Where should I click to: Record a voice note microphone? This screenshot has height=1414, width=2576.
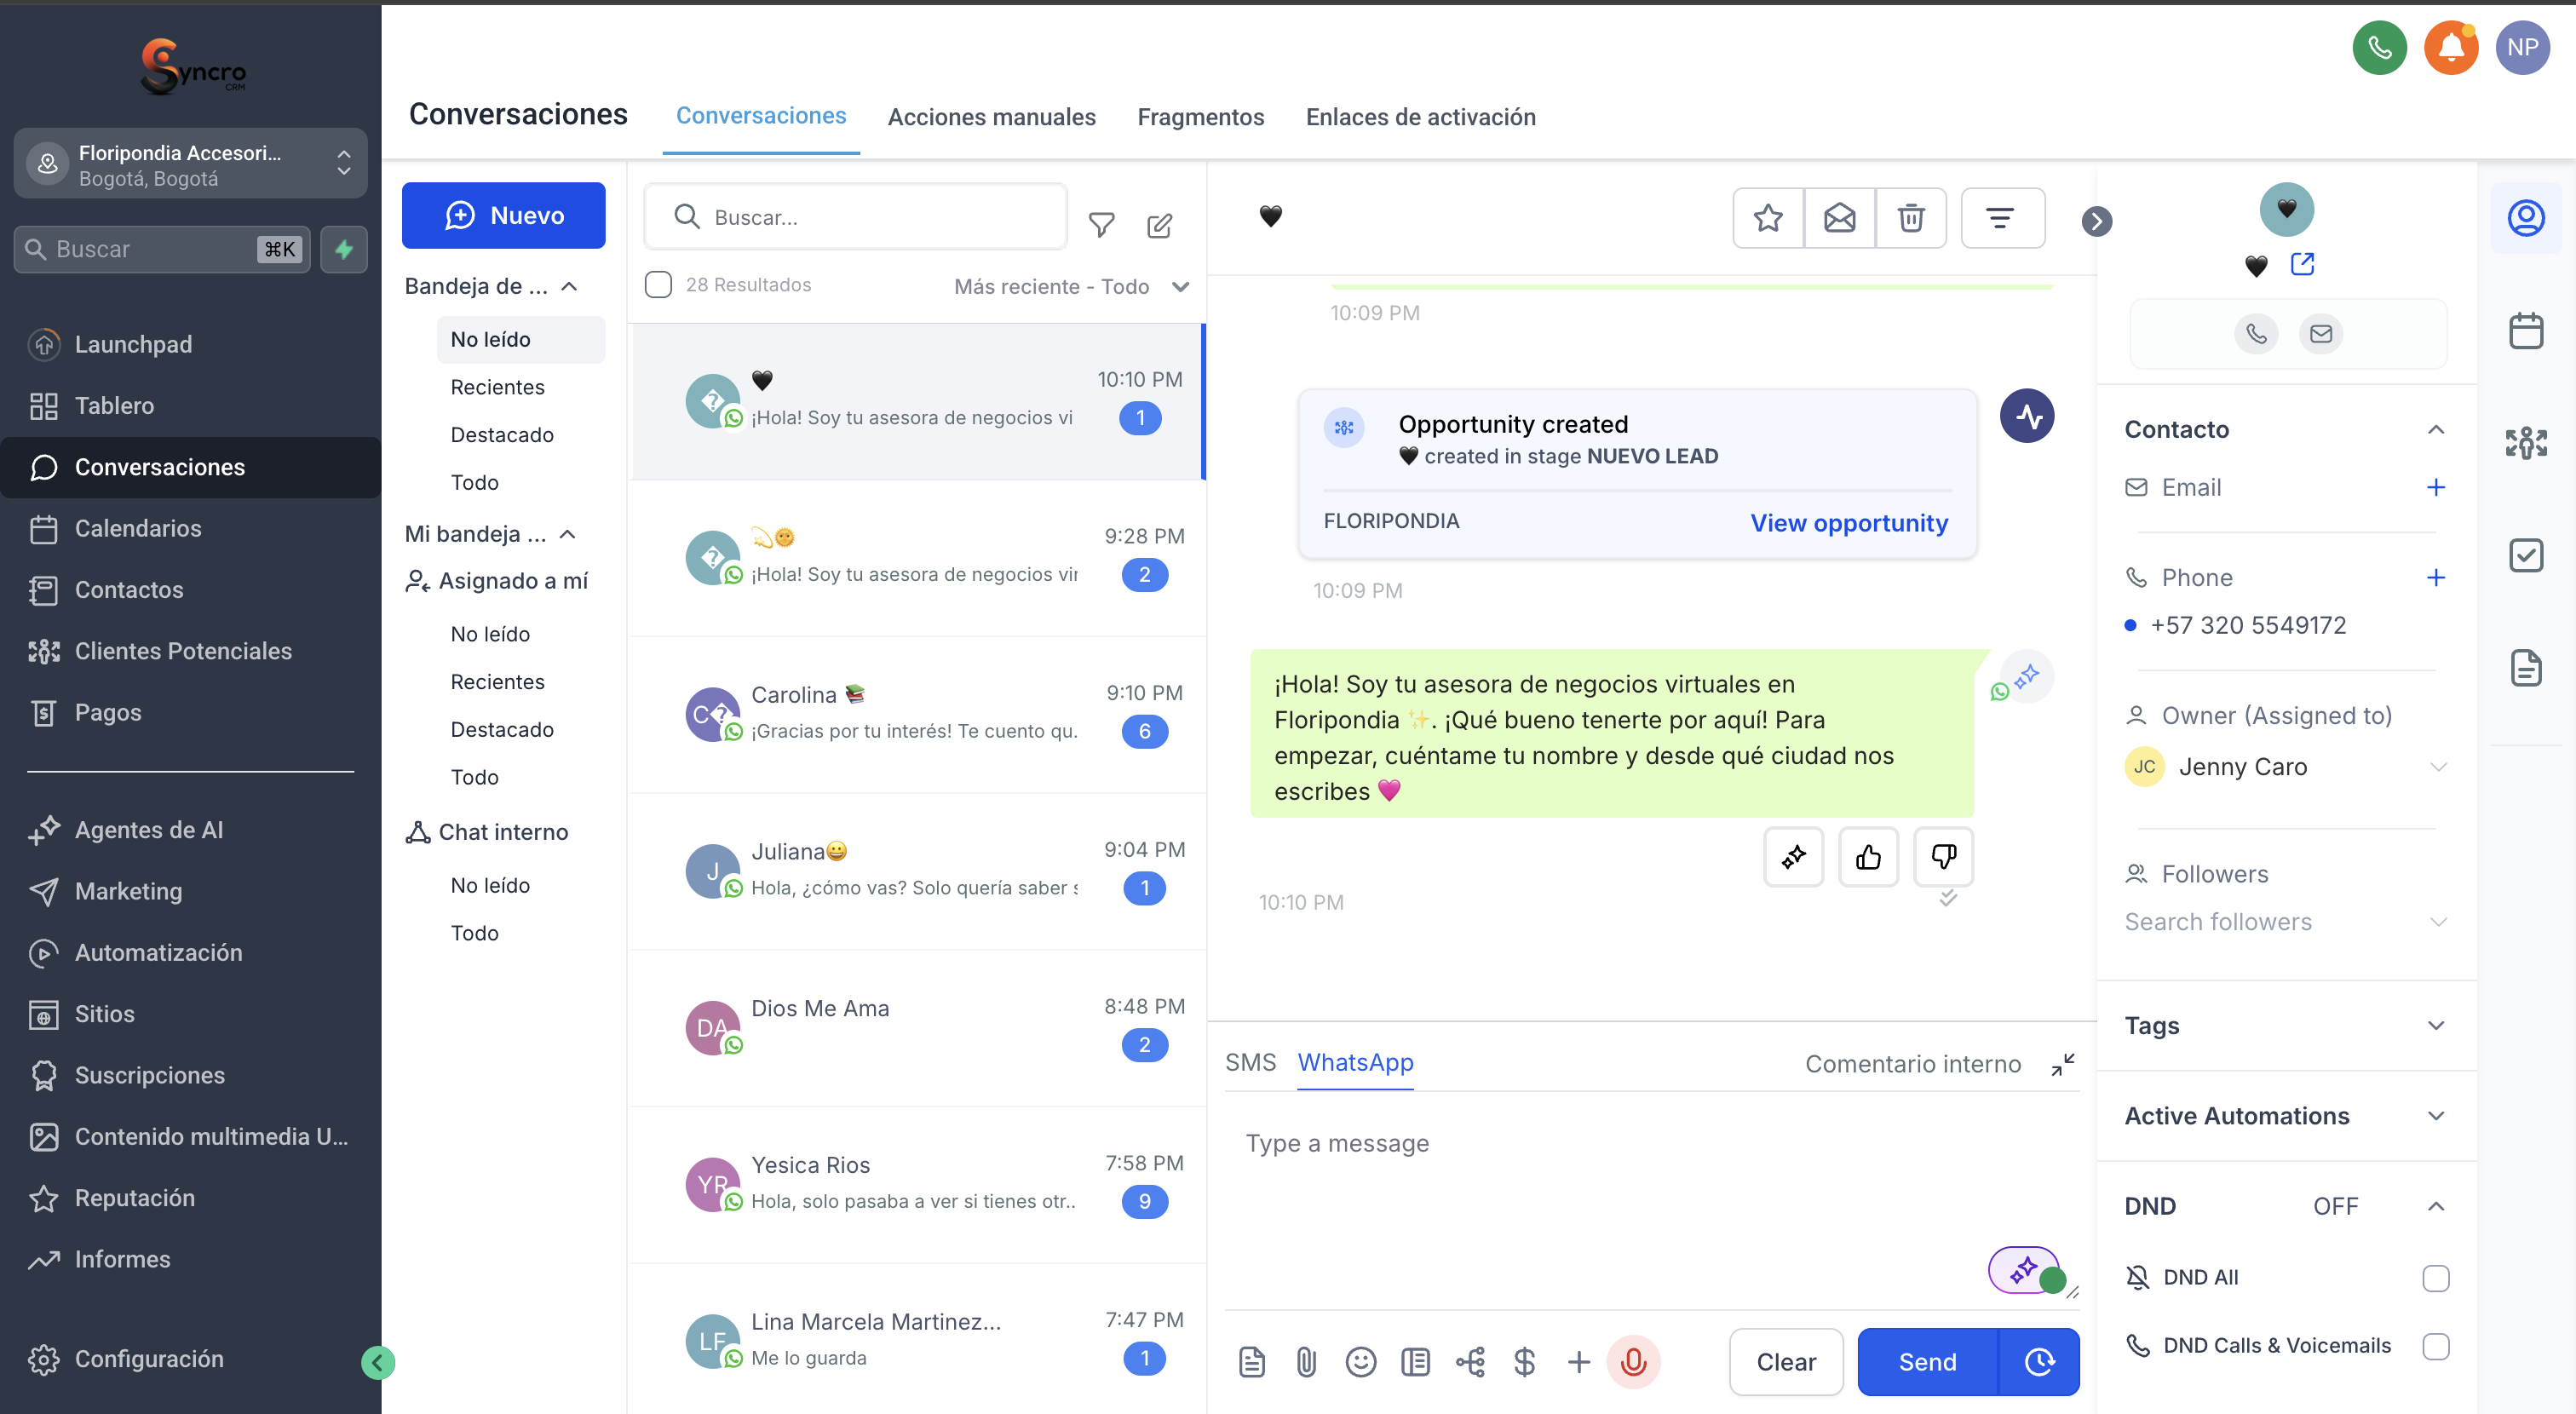[1633, 1361]
